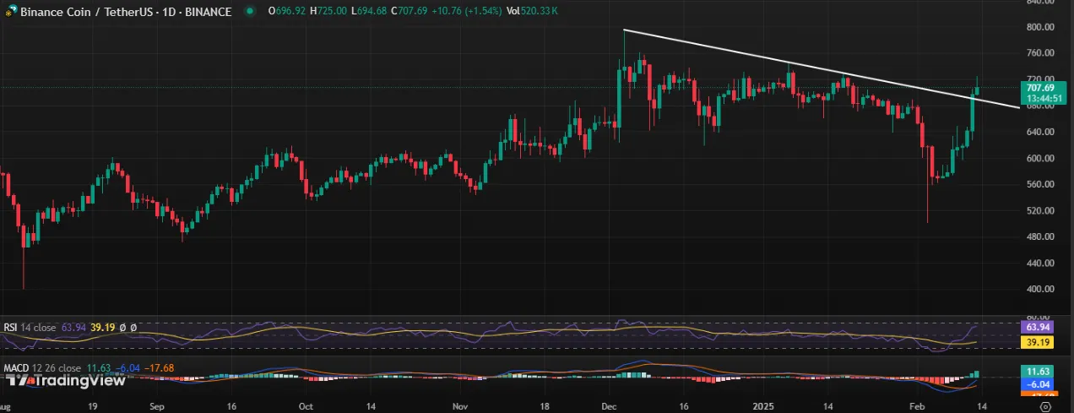Click the Vol 520.33K value
The image size is (1074, 413).
532,12
